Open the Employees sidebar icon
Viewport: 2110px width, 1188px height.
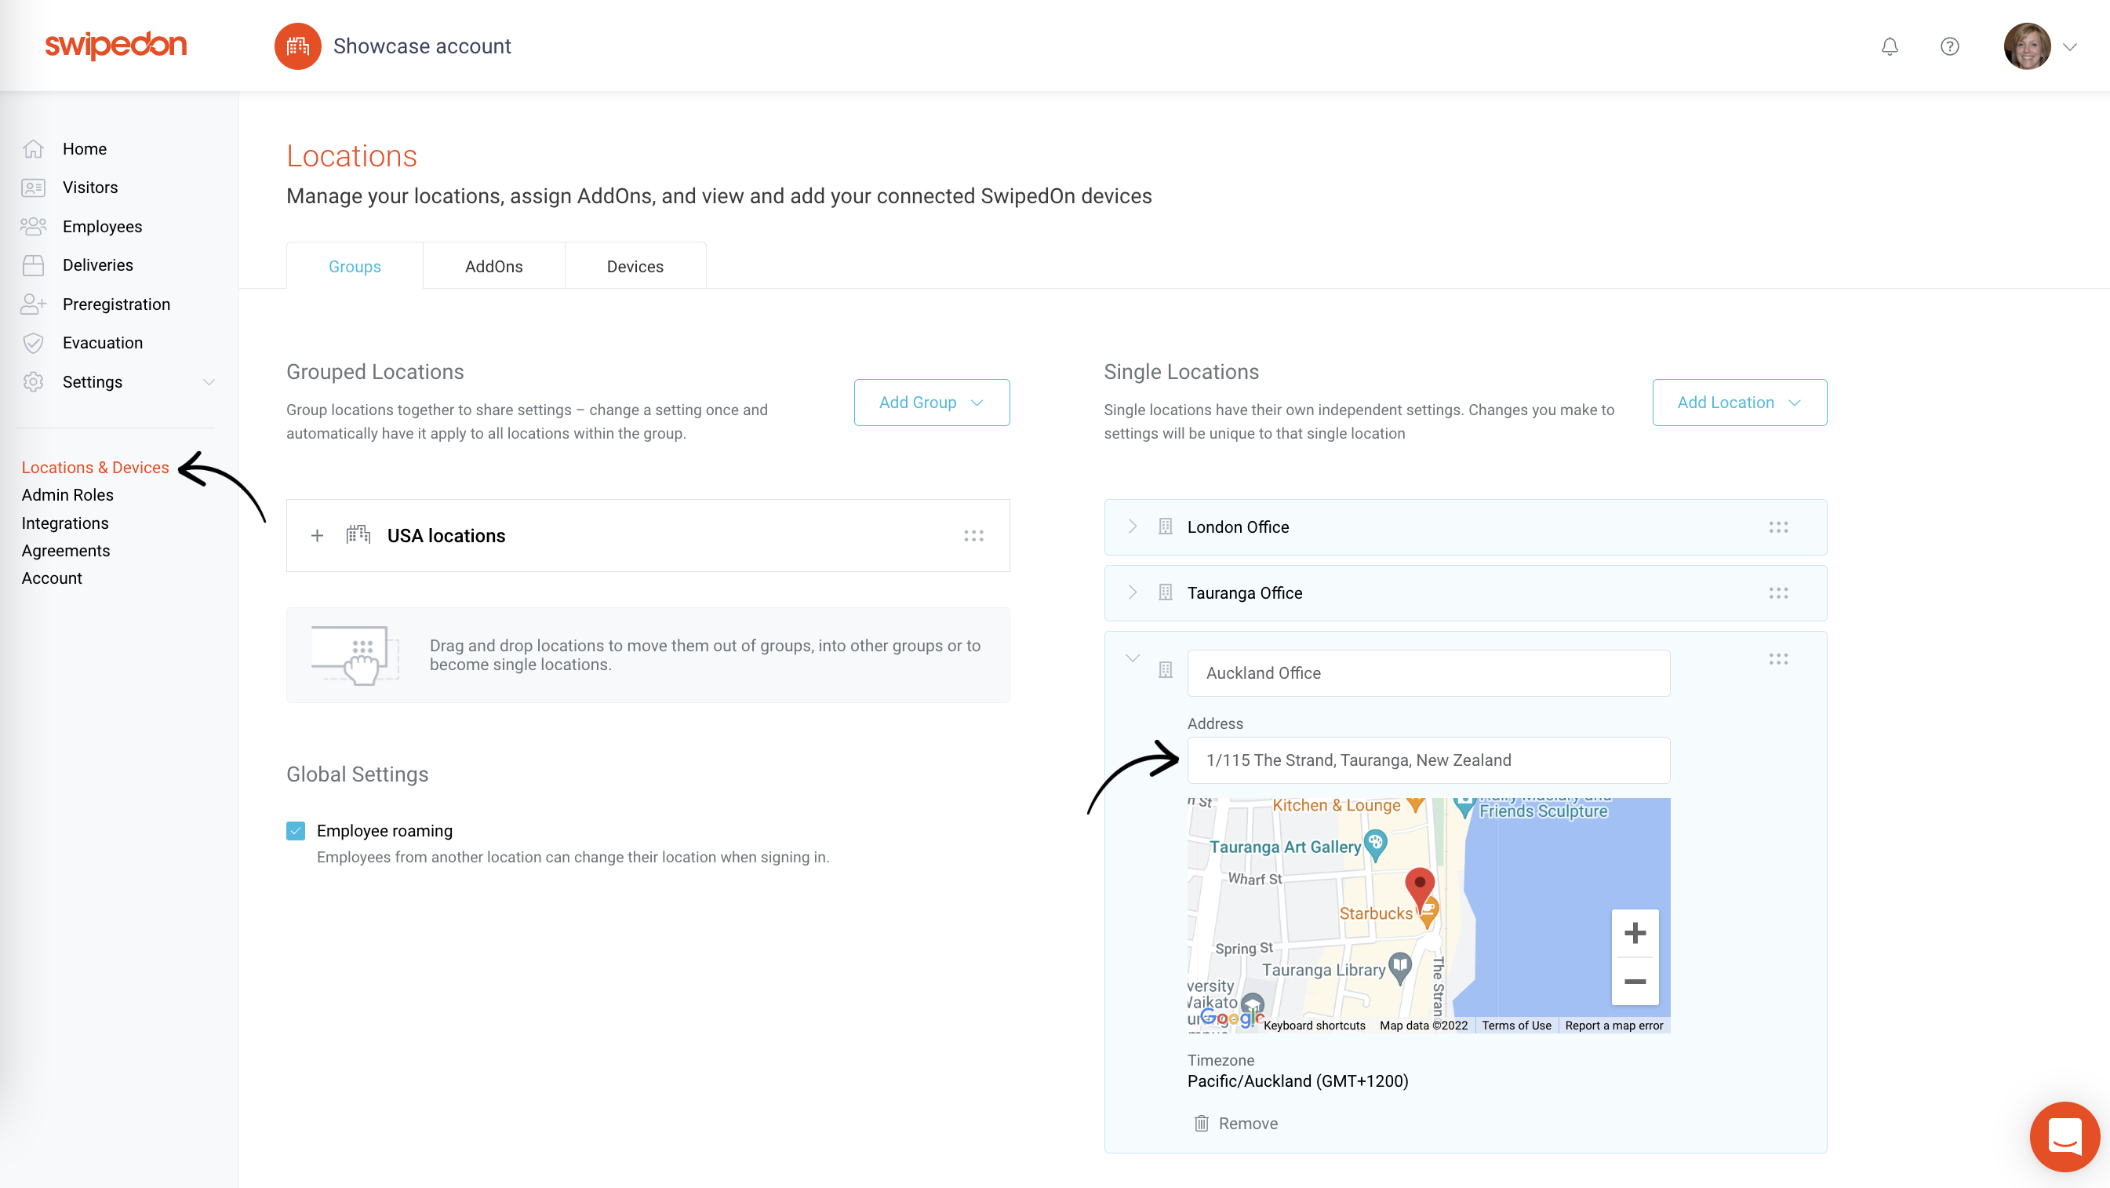coord(34,226)
